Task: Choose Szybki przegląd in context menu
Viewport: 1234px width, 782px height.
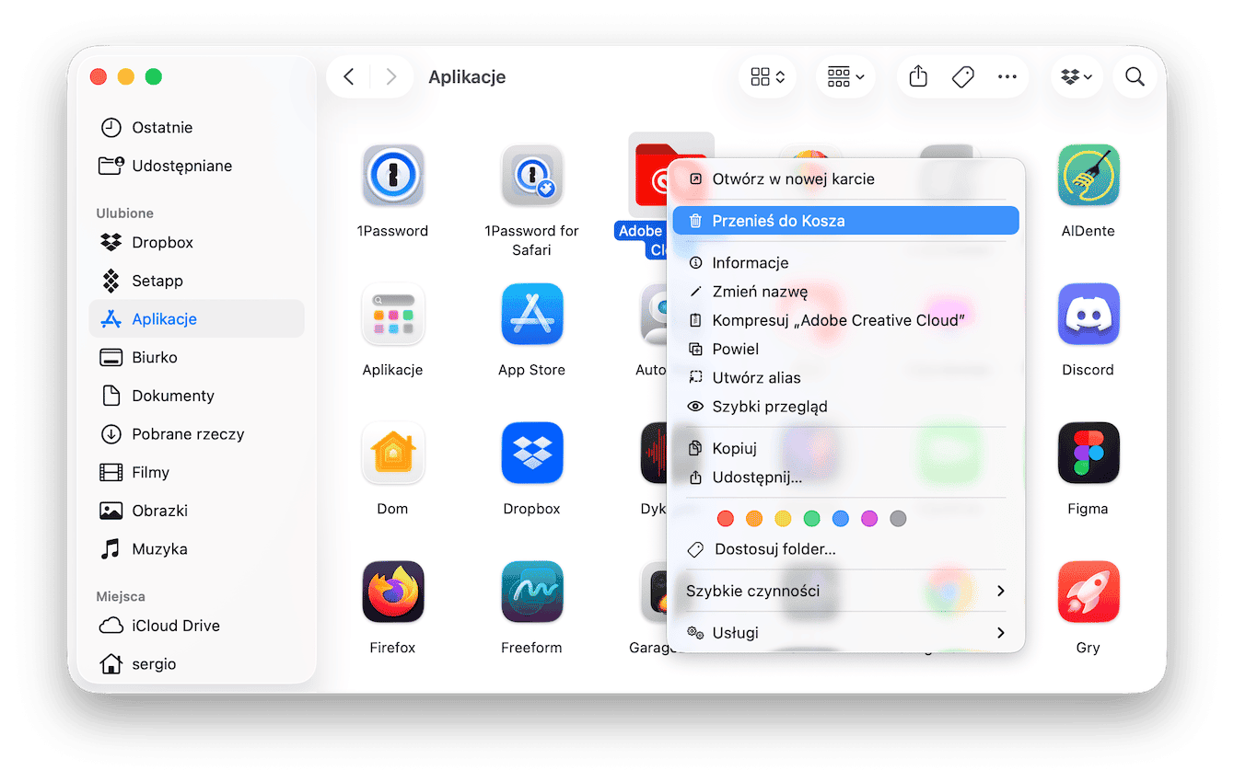Action: (x=845, y=406)
